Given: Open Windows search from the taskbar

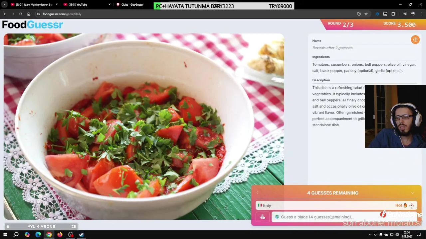Looking at the screenshot, I should pyautogui.click(x=16, y=235).
